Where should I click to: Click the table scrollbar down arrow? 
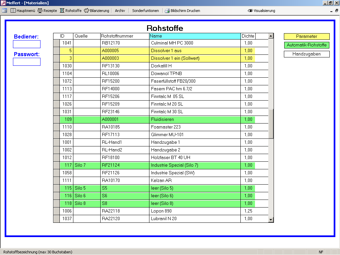[271, 220]
